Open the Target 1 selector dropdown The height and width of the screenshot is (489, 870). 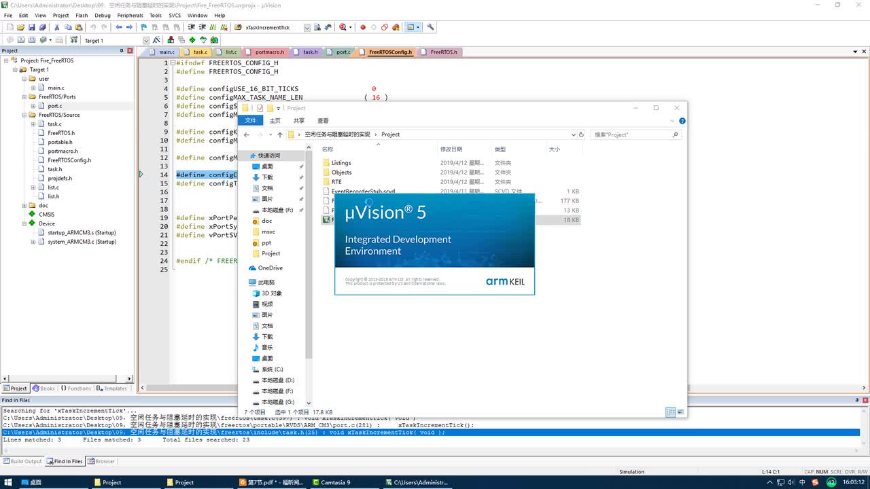pos(145,40)
